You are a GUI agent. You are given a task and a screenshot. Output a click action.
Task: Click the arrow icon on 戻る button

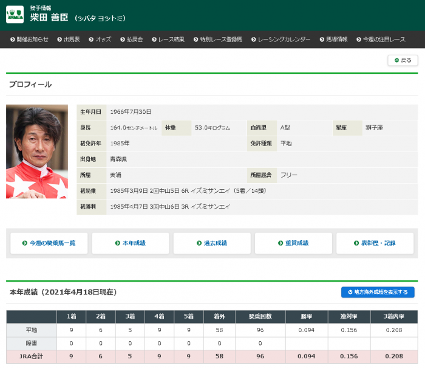point(397,60)
